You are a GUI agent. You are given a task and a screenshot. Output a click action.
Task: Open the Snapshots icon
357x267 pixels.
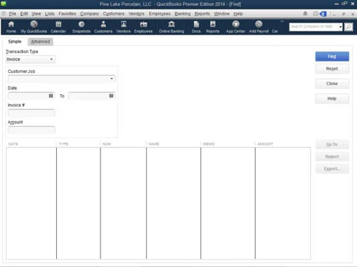point(81,27)
